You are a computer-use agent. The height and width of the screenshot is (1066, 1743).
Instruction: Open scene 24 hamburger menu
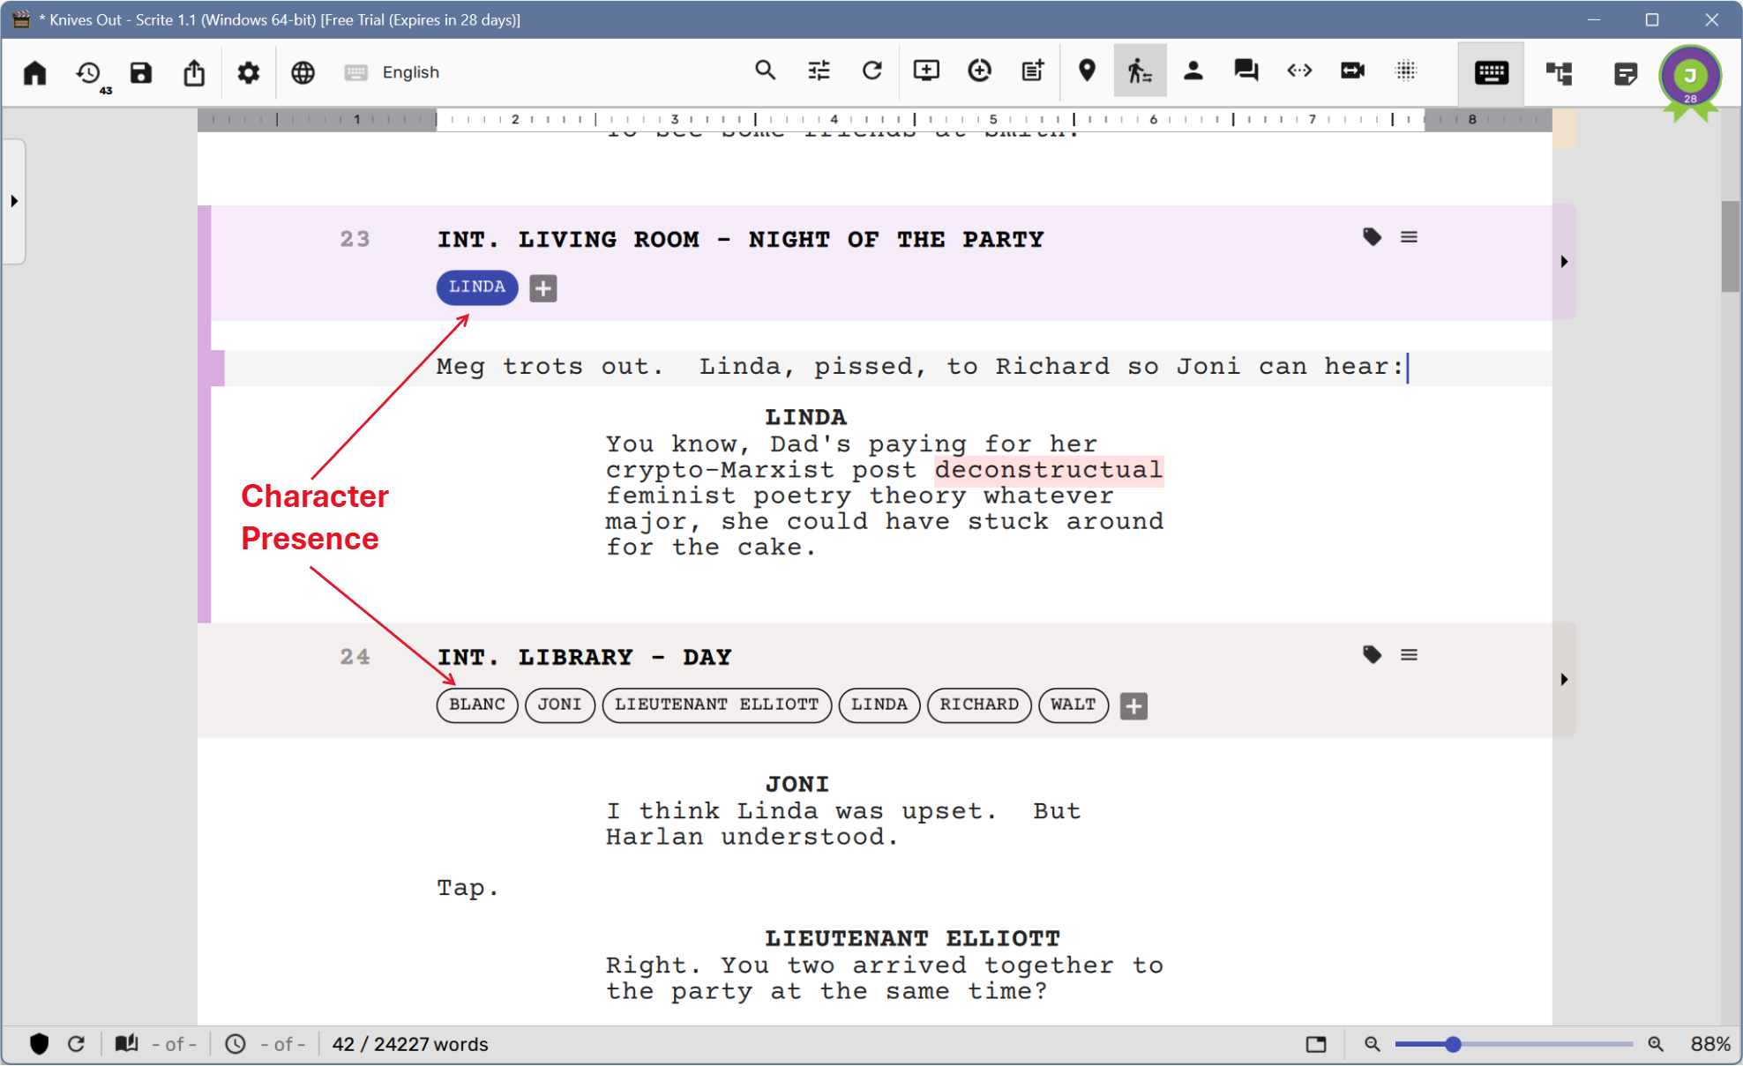click(1409, 655)
